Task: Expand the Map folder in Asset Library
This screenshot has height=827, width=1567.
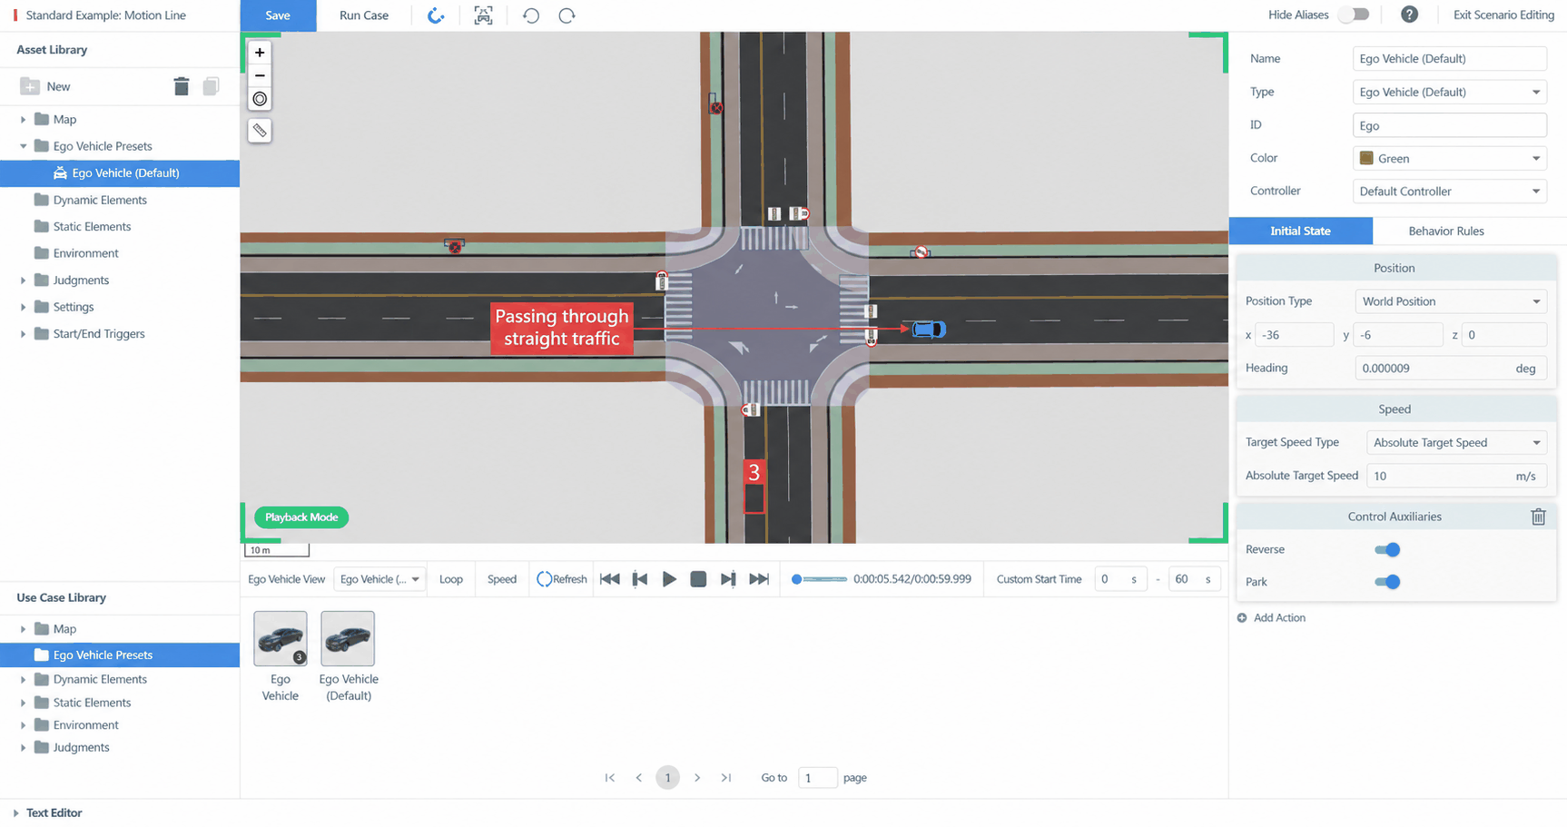Action: pos(24,120)
